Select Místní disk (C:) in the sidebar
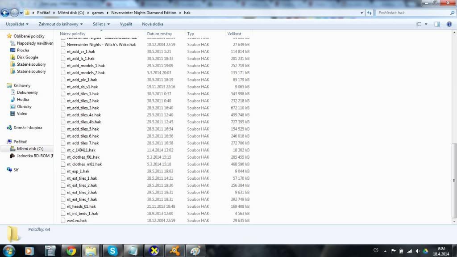457x257 pixels. [30, 149]
